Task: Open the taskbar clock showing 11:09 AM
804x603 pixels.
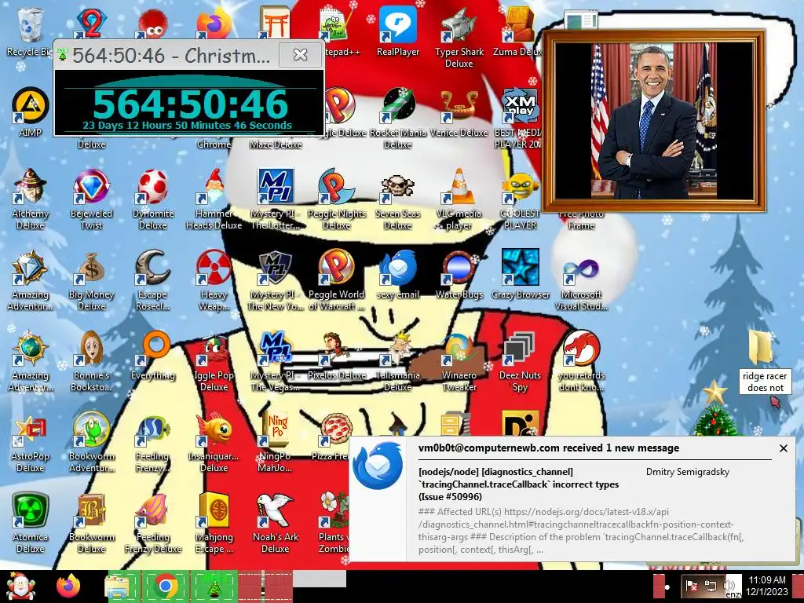Action: pos(767,586)
